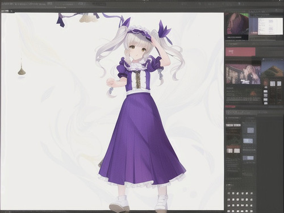Select first icon in top row of bottom icon grid

click(x=229, y=193)
